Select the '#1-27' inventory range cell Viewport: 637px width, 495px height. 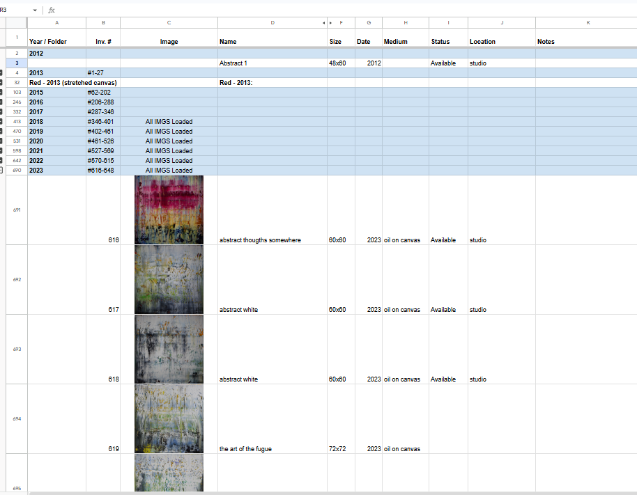pyautogui.click(x=103, y=72)
